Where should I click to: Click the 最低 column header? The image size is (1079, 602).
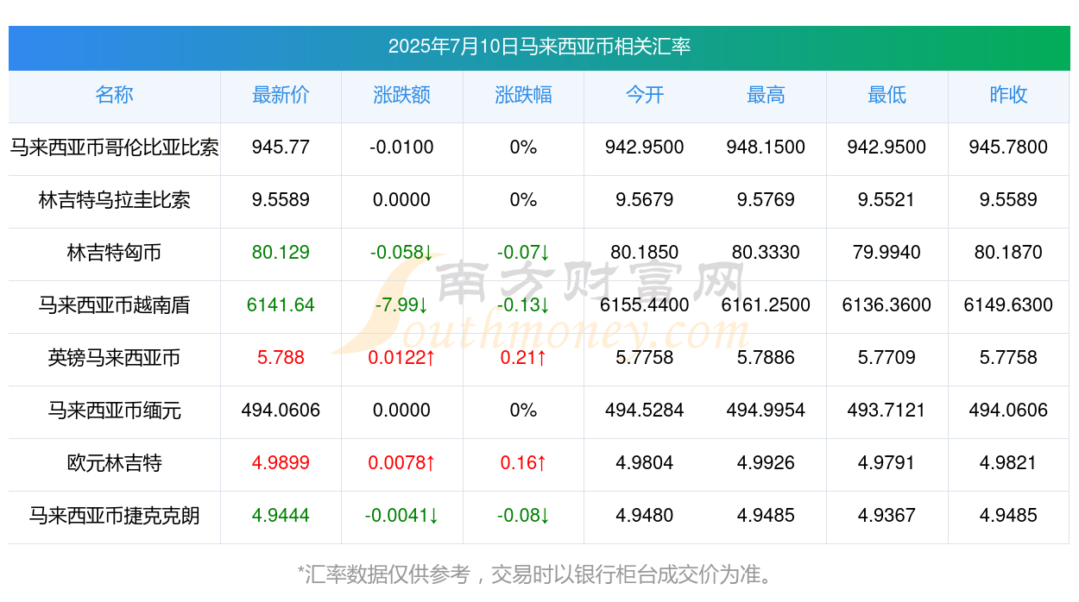pos(887,95)
